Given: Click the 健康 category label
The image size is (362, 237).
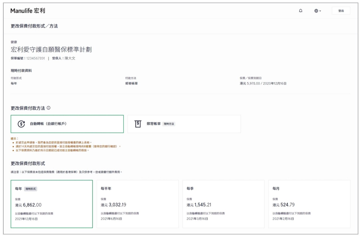Looking at the screenshot, I should 14,42.
